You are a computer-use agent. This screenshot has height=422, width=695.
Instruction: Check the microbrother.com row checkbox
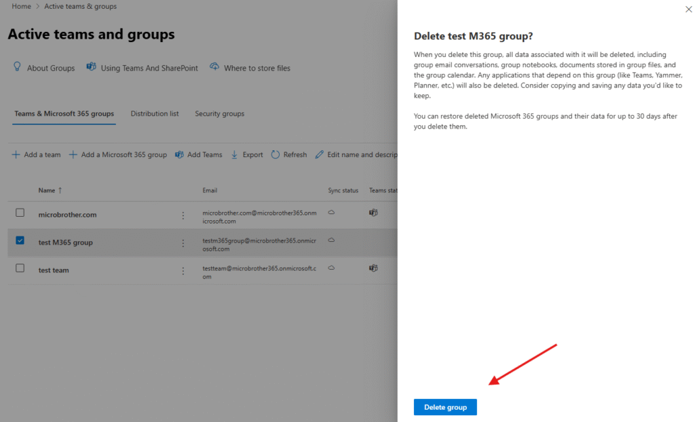click(x=20, y=213)
